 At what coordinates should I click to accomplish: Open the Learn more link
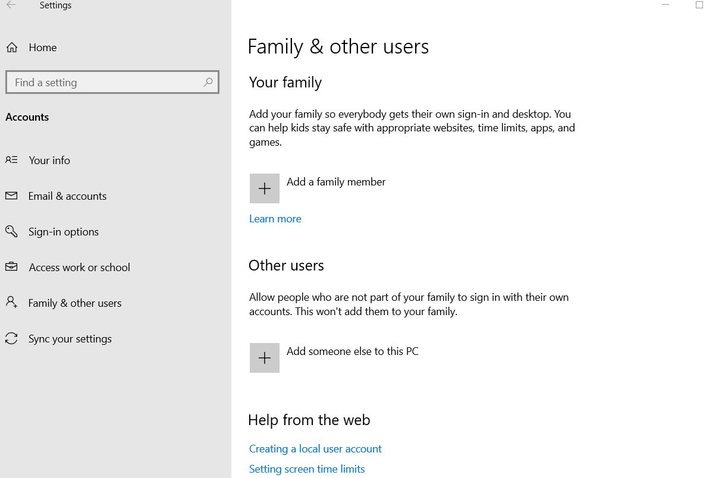275,219
